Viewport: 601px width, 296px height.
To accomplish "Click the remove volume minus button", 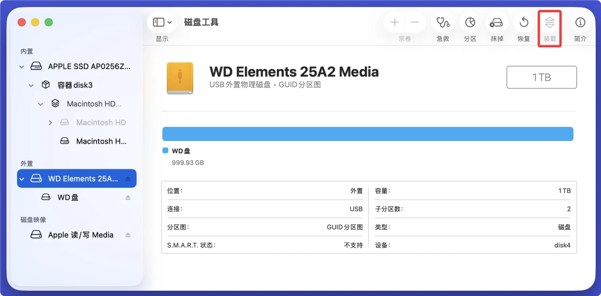I will (x=415, y=22).
